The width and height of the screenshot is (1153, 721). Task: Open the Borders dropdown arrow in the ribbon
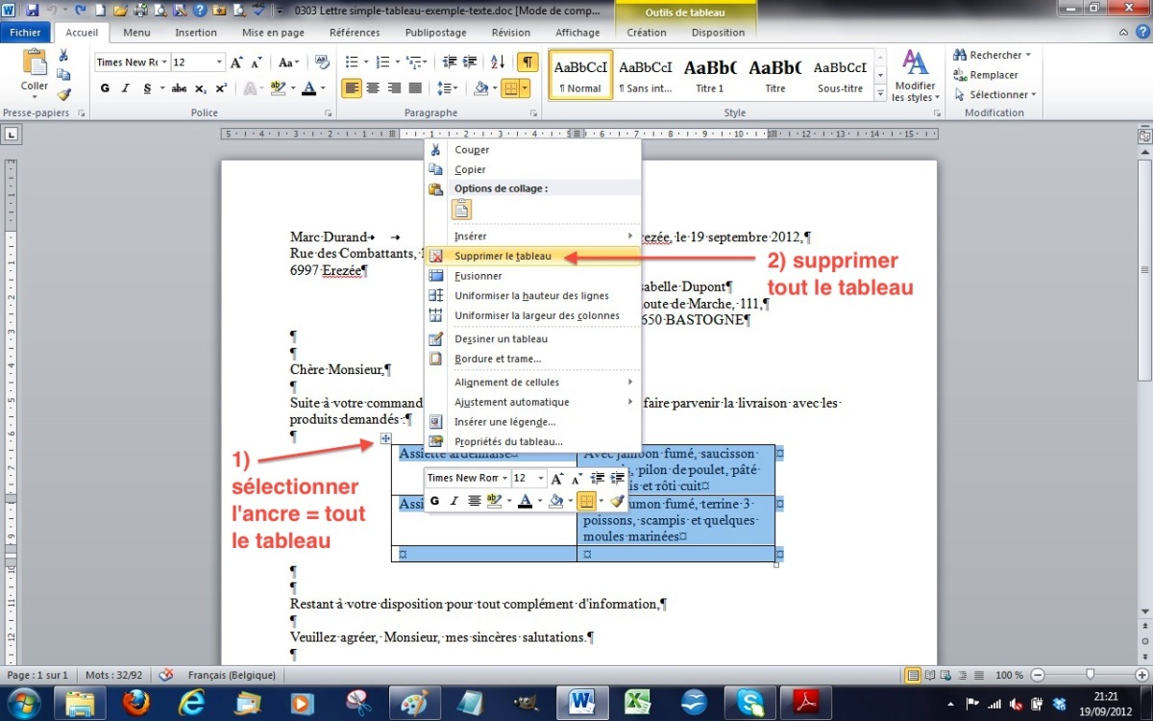524,88
